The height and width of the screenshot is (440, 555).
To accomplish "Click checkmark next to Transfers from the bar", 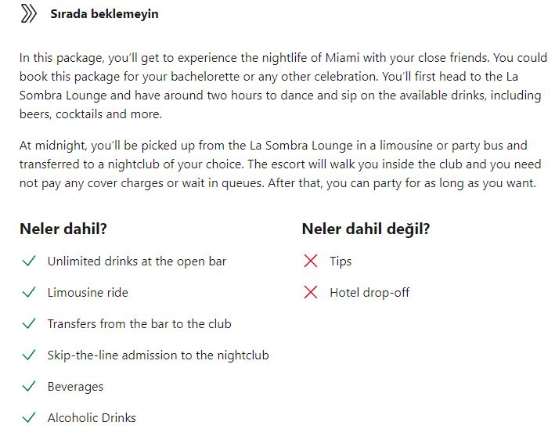I will (29, 323).
